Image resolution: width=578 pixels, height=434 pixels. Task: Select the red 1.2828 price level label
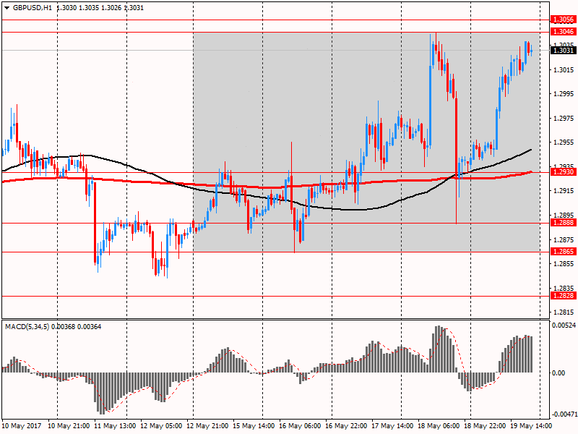point(563,296)
